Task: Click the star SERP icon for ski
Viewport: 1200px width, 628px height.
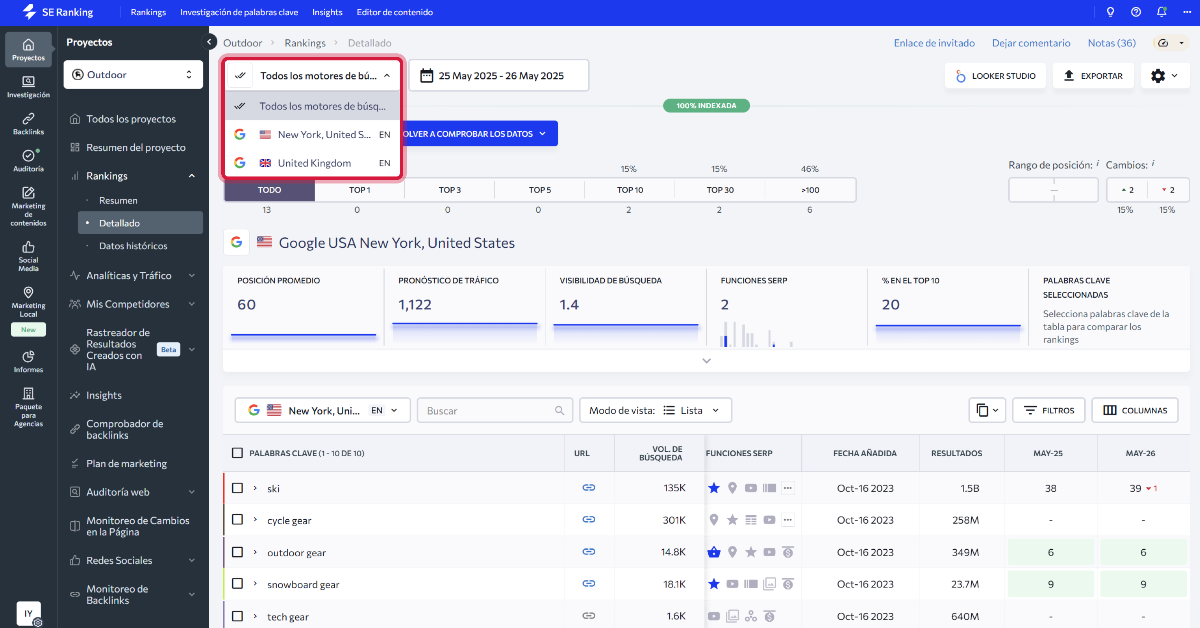Action: coord(714,488)
